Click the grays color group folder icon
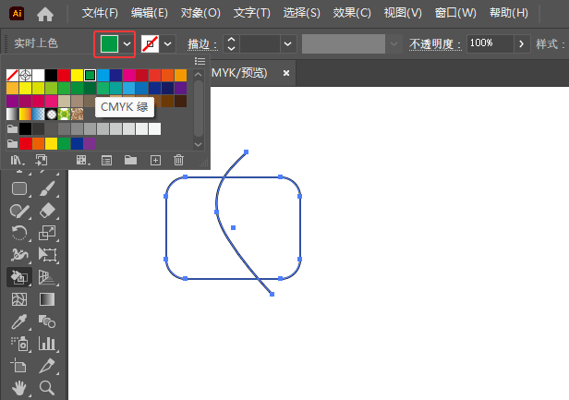This screenshot has height=400, width=569. [12, 128]
